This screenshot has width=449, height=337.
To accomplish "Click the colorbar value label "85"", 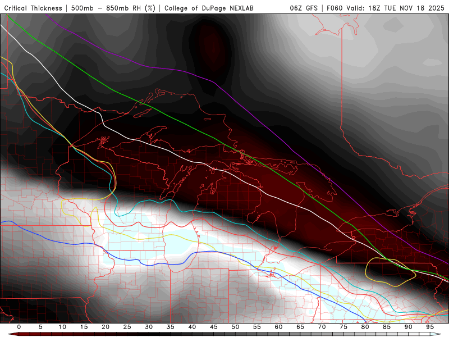I will pos(387,327).
